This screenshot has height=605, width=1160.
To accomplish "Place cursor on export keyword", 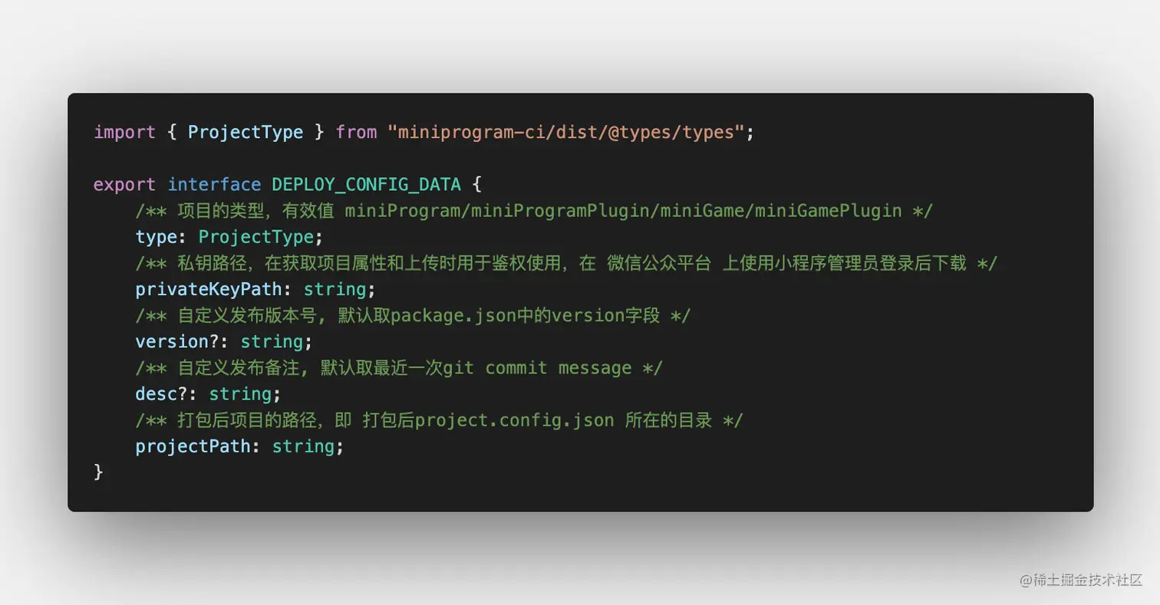I will 124,185.
